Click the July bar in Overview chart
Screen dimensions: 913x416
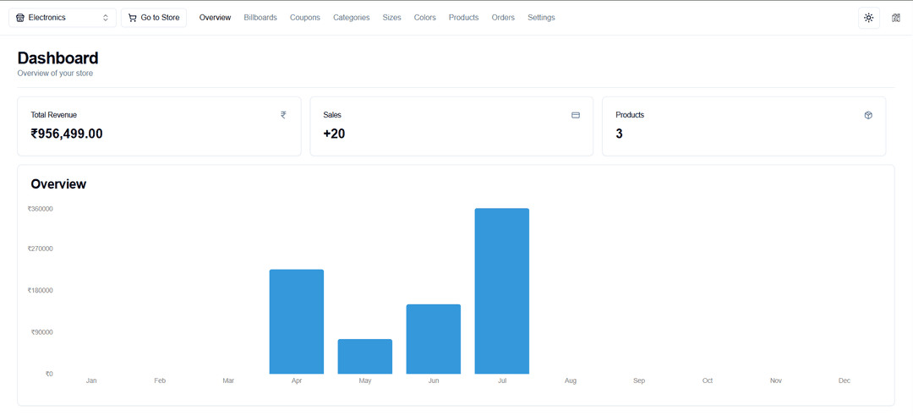(x=501, y=292)
